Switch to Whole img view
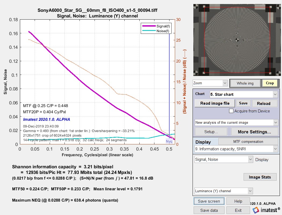Image resolution: width=282 pixels, height=215 pixels. (245, 83)
